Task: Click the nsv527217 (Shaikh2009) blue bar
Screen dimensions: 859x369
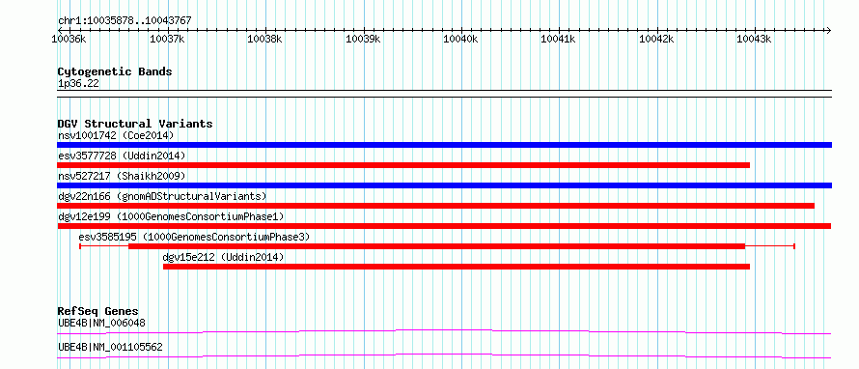Action: coord(444,185)
